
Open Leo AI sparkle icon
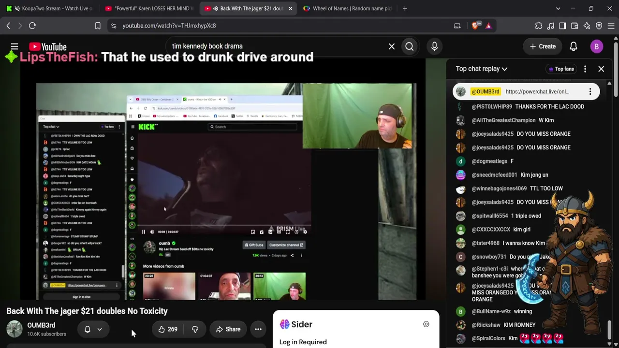point(587,26)
